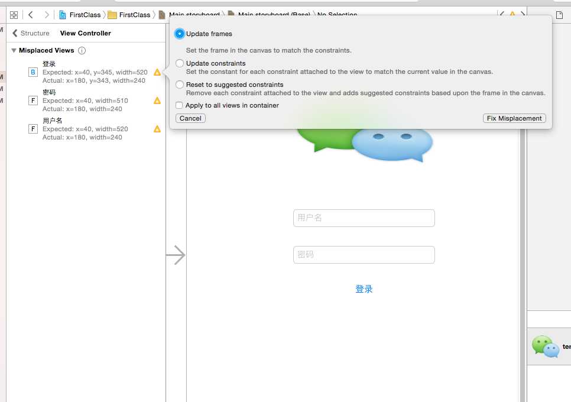This screenshot has height=402, width=571.
Task: Click warning triangle for 登录 view
Action: (x=157, y=72)
